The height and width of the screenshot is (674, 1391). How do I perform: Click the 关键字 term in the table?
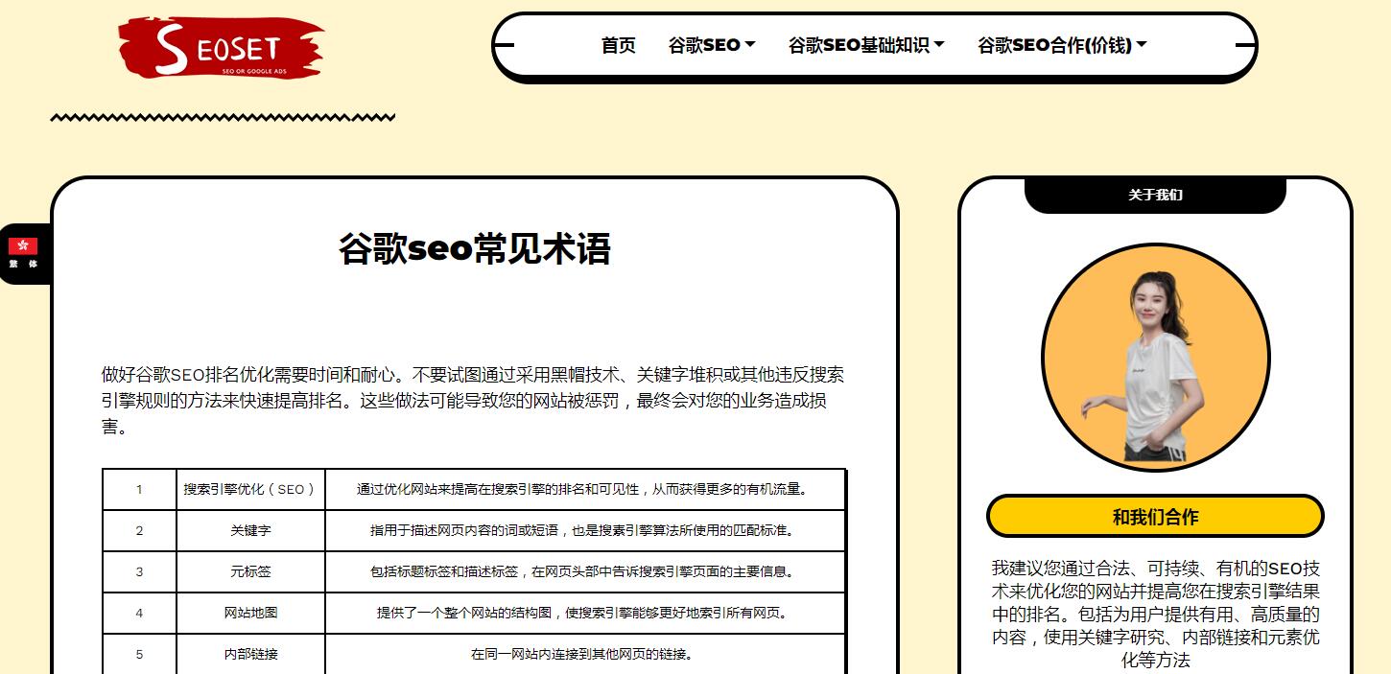(x=250, y=530)
